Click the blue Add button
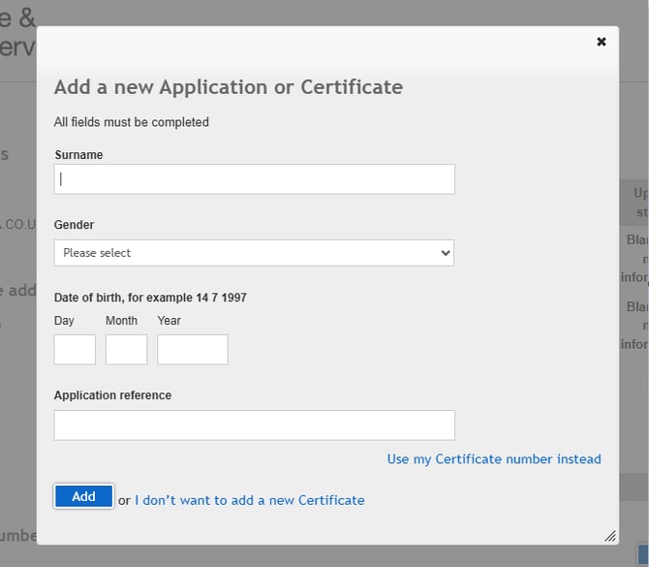 click(83, 496)
